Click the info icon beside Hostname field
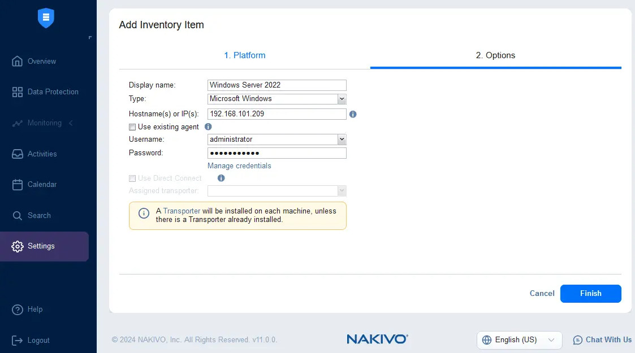Image resolution: width=635 pixels, height=353 pixels. point(353,114)
